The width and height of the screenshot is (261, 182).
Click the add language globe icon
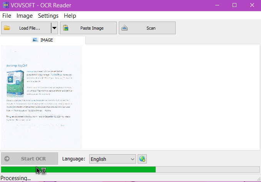pyautogui.click(x=142, y=159)
